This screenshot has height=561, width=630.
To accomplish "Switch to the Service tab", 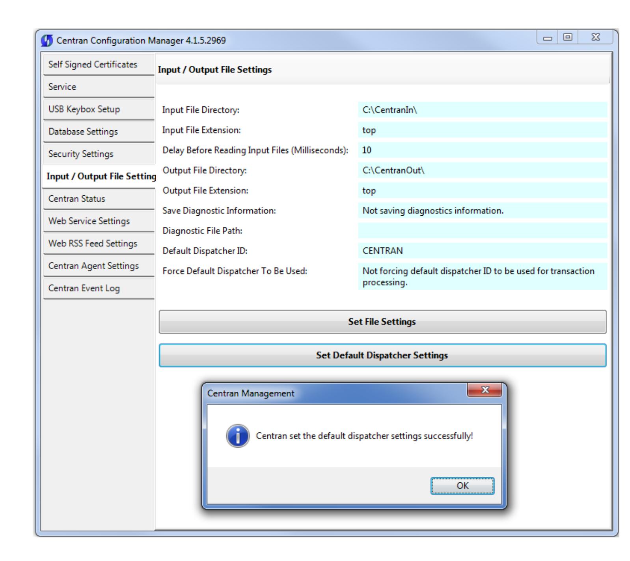I will click(x=99, y=87).
